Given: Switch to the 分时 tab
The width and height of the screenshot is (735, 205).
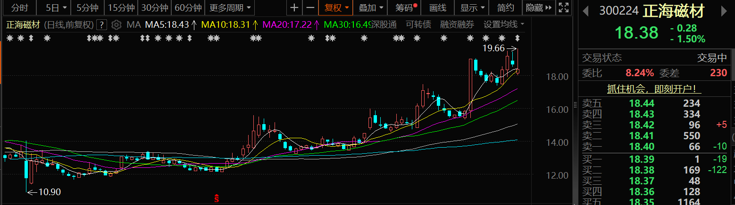Looking at the screenshot, I should pyautogui.click(x=20, y=8).
